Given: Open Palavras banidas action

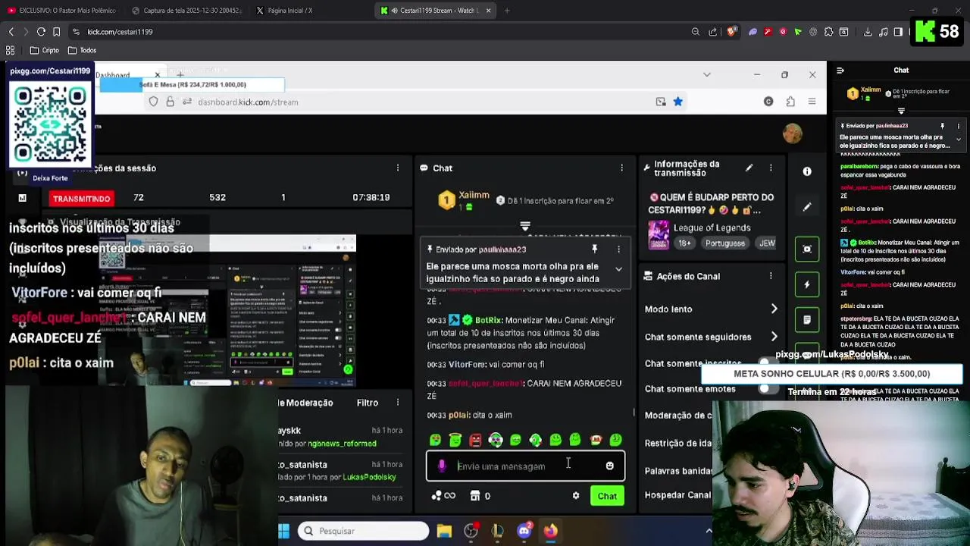Looking at the screenshot, I should 678,471.
